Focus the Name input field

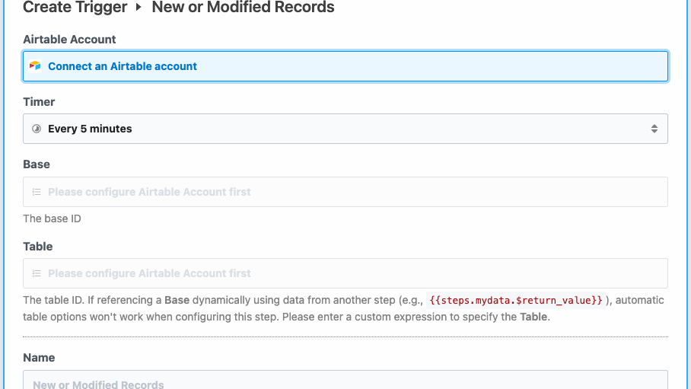point(345,381)
